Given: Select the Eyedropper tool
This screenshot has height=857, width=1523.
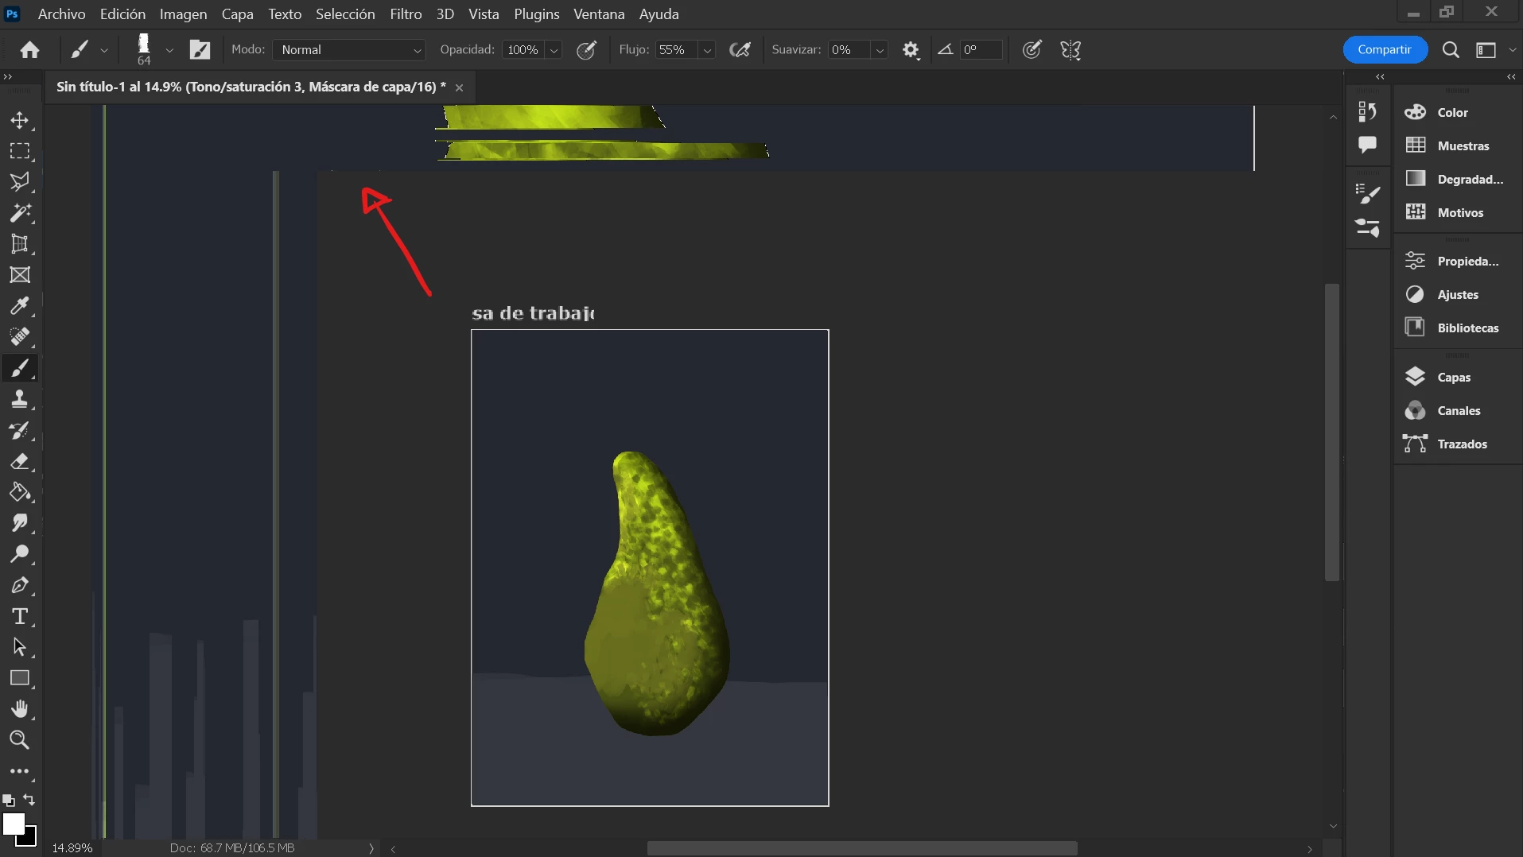Looking at the screenshot, I should [x=20, y=306].
